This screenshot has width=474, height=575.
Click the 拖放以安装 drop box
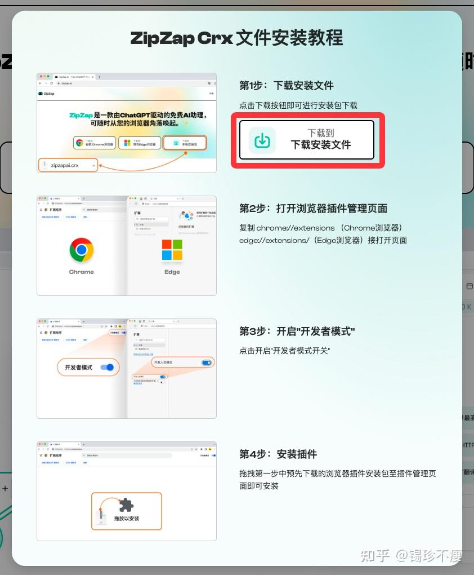pyautogui.click(x=126, y=511)
